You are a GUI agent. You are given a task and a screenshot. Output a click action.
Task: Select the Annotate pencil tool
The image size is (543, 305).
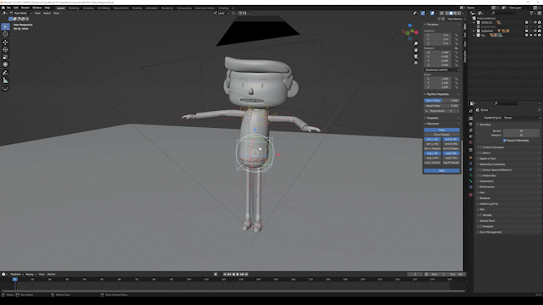click(5, 73)
